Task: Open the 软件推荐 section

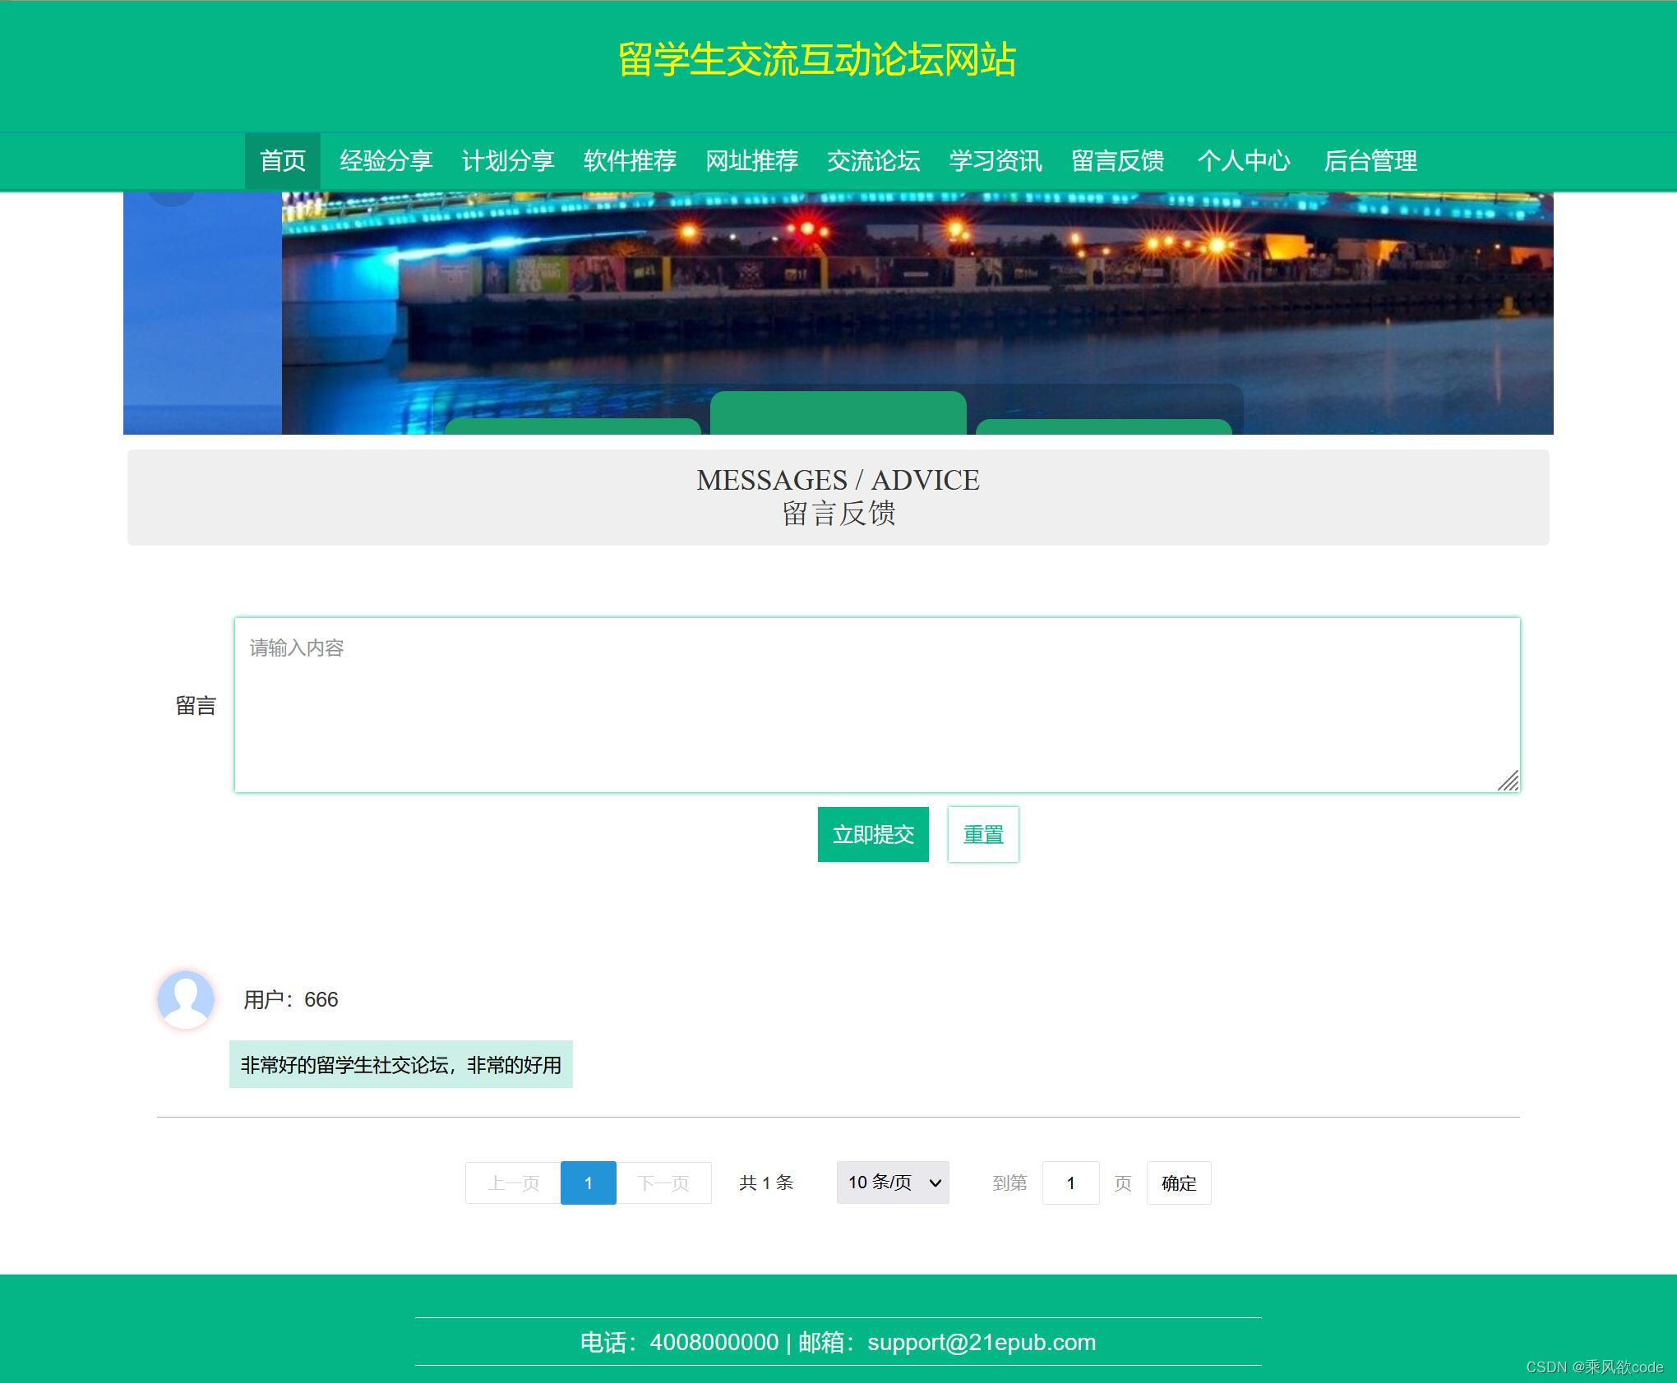Action: click(x=630, y=161)
